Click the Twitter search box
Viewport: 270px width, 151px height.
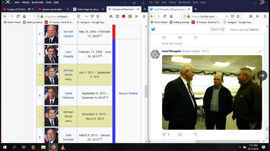217,29
